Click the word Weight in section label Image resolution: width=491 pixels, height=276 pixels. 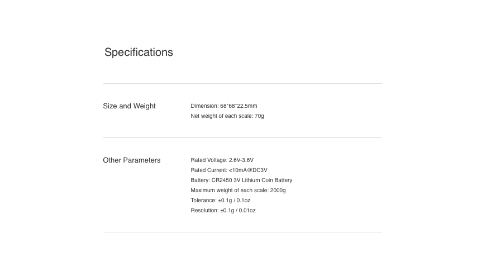(x=144, y=106)
